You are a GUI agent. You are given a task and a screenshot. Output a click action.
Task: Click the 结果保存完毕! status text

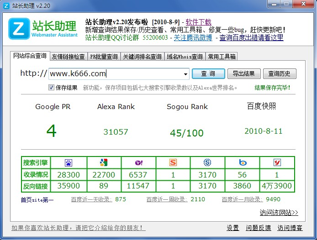pos(272,88)
